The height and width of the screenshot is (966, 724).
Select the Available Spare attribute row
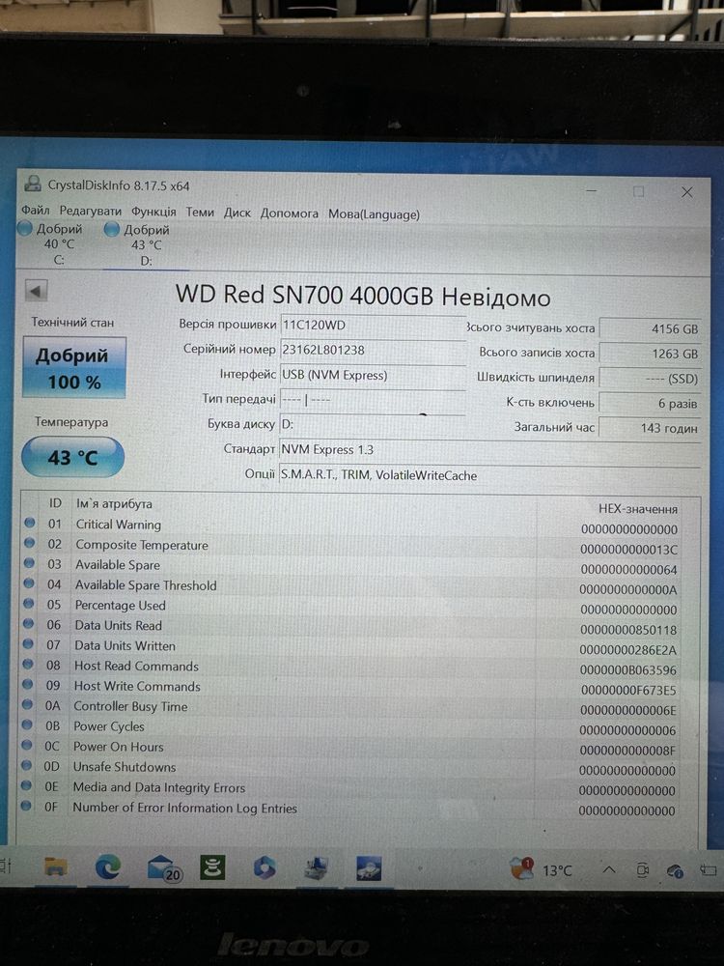click(352, 567)
